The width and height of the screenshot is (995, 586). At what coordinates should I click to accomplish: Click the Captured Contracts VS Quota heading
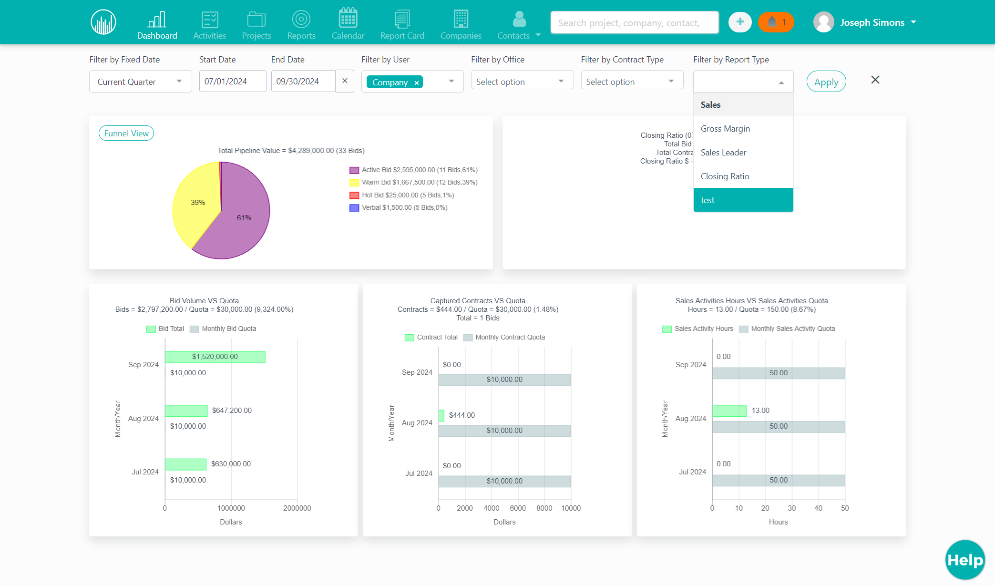pyautogui.click(x=478, y=301)
